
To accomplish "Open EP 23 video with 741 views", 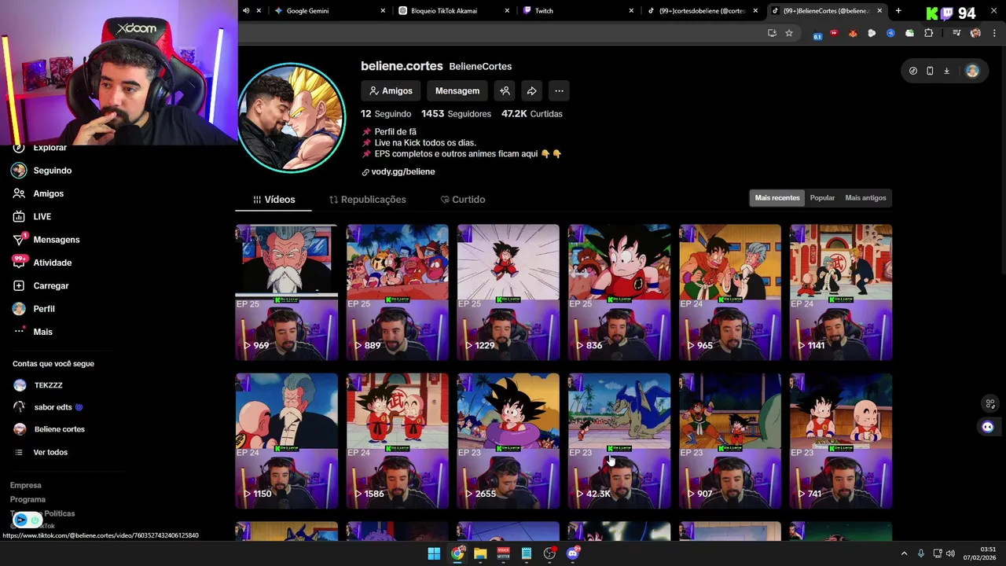I will coord(841,441).
